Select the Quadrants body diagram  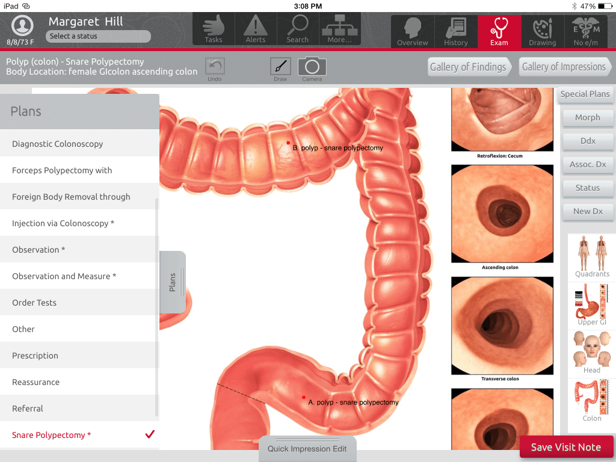tap(592, 256)
